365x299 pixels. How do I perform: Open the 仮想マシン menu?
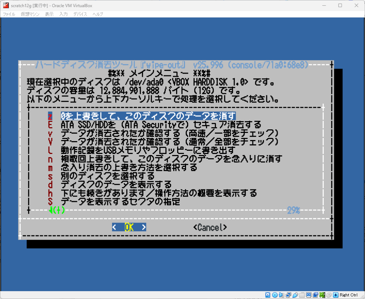[29, 14]
